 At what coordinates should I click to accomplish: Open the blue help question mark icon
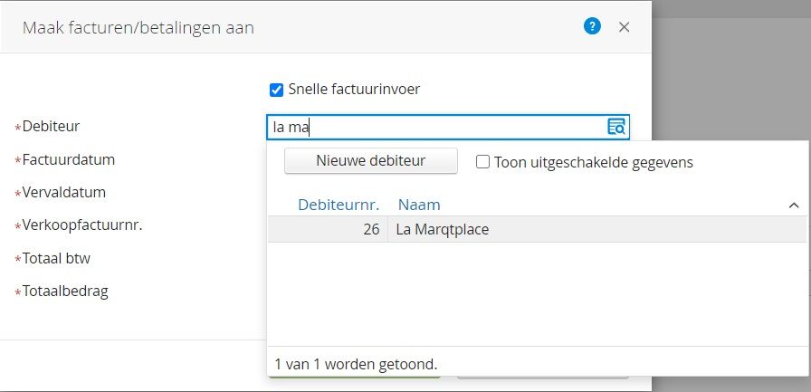coord(592,27)
